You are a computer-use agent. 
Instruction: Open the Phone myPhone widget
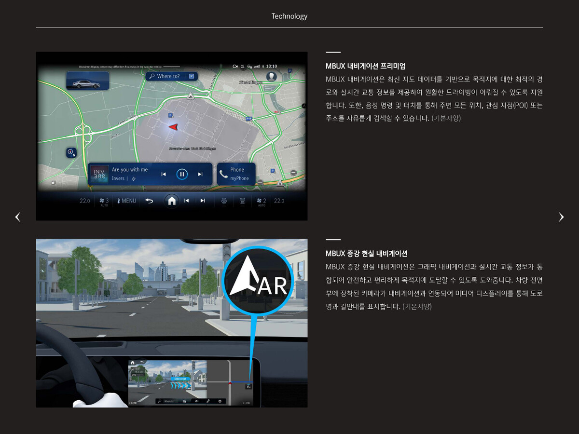pos(236,174)
